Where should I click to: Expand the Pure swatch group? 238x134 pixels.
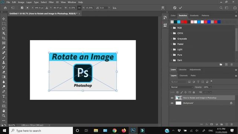tap(171, 55)
